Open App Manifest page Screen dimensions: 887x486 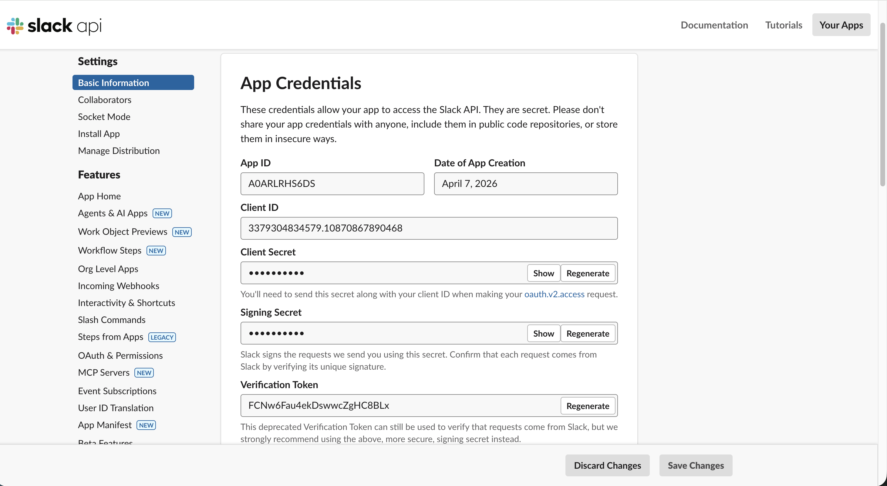pos(105,425)
